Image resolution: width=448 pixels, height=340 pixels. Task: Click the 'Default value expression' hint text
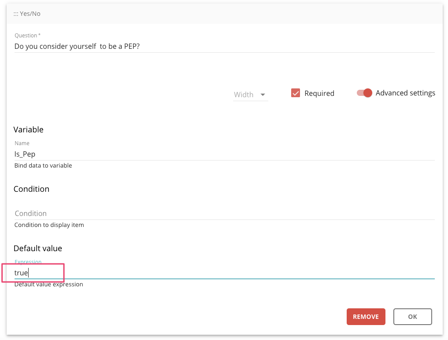(48, 285)
